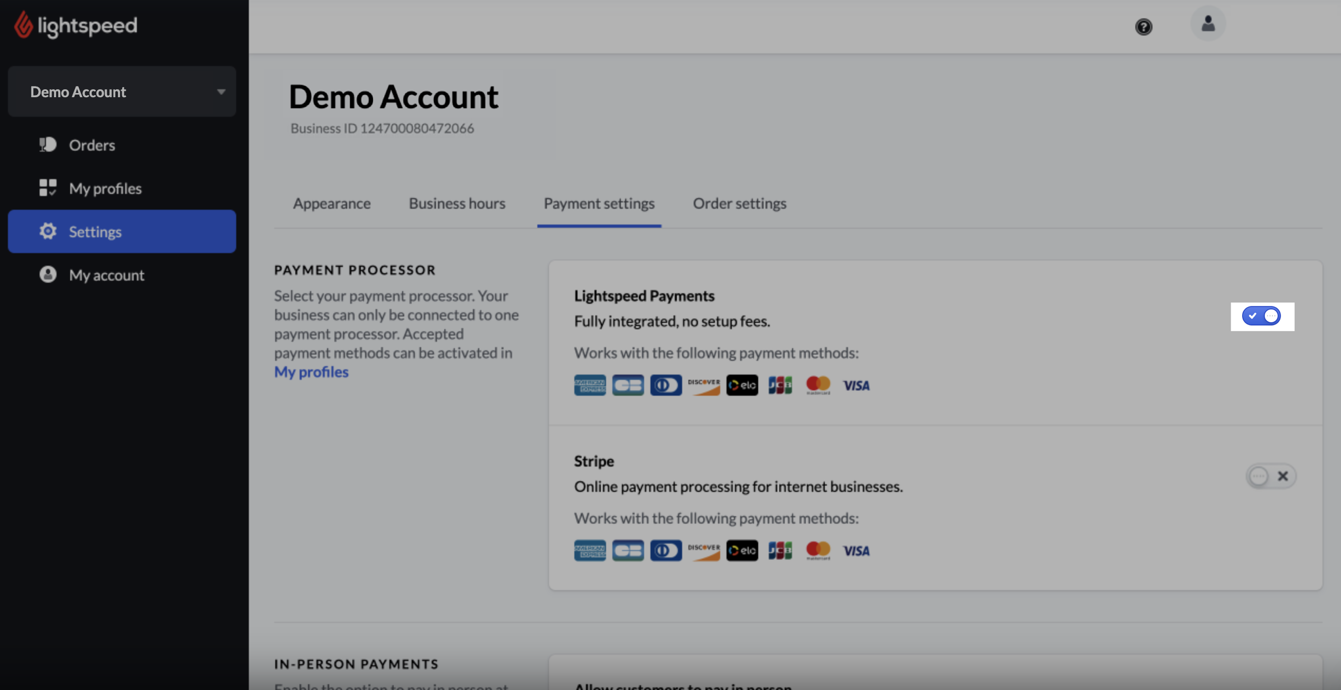Viewport: 1341px width, 690px height.
Task: Click the My profiles grid icon
Action: [x=48, y=188]
